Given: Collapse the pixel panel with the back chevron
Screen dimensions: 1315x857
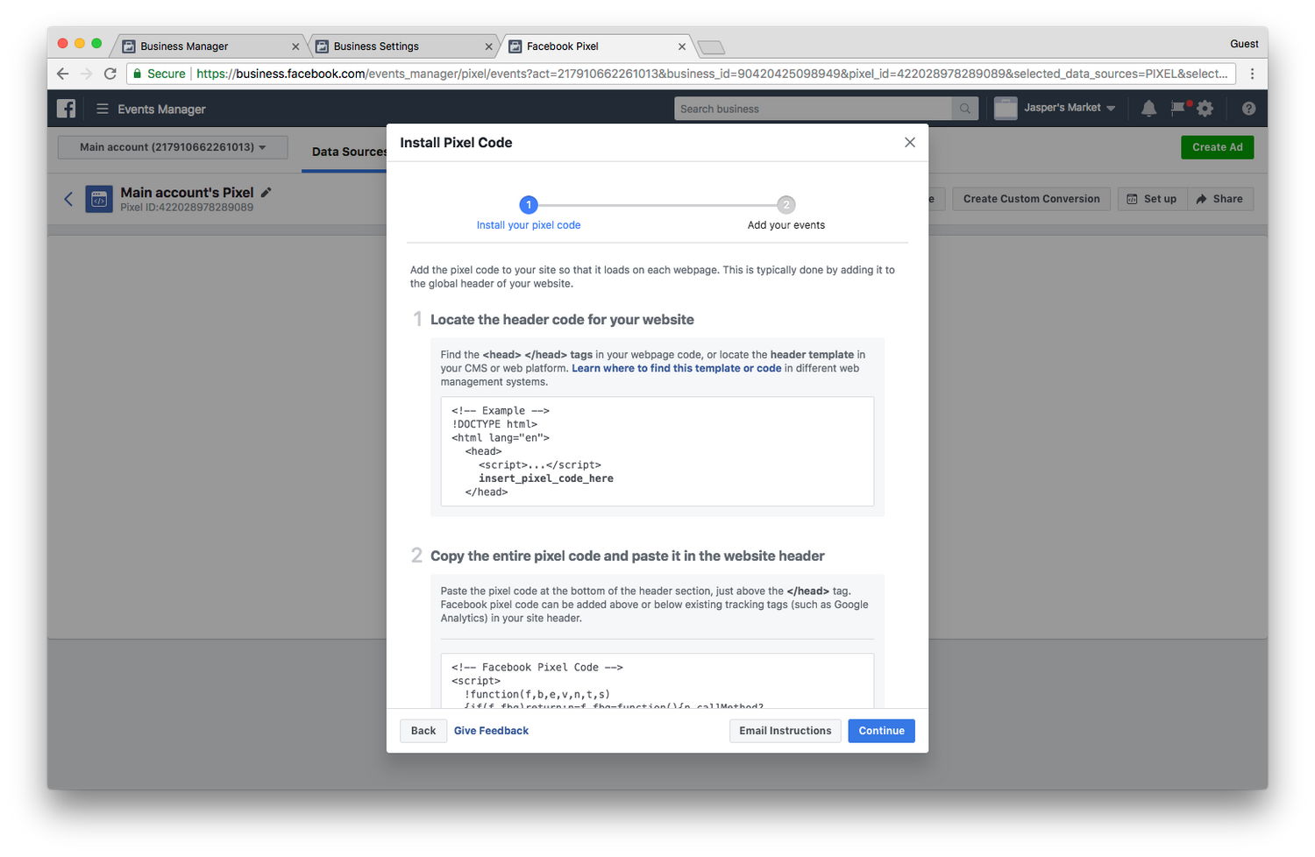Looking at the screenshot, I should pos(68,199).
